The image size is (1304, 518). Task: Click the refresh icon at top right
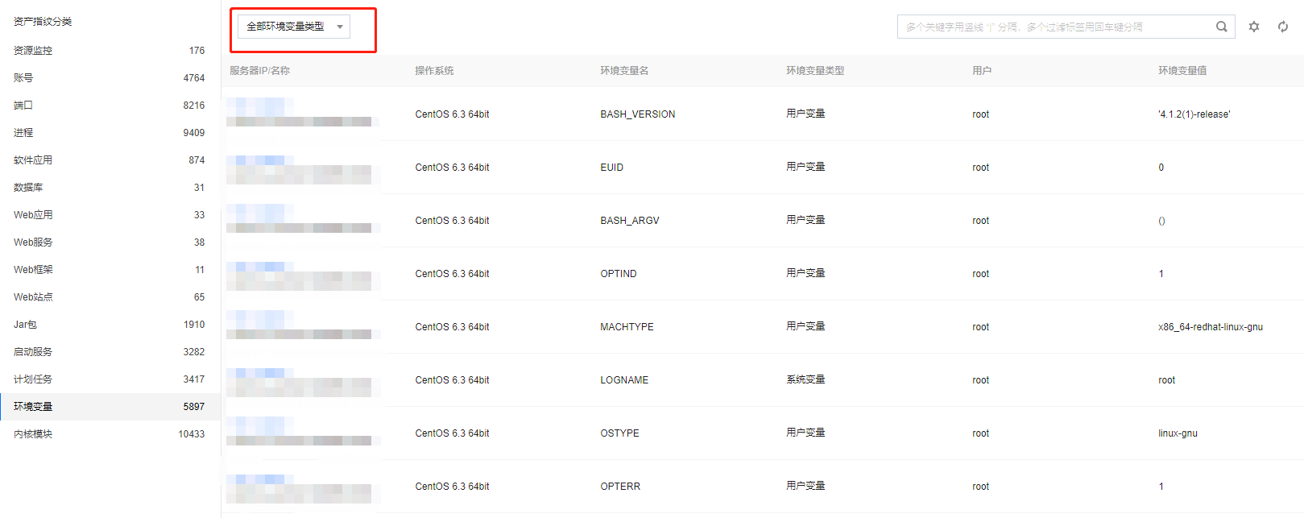point(1283,27)
